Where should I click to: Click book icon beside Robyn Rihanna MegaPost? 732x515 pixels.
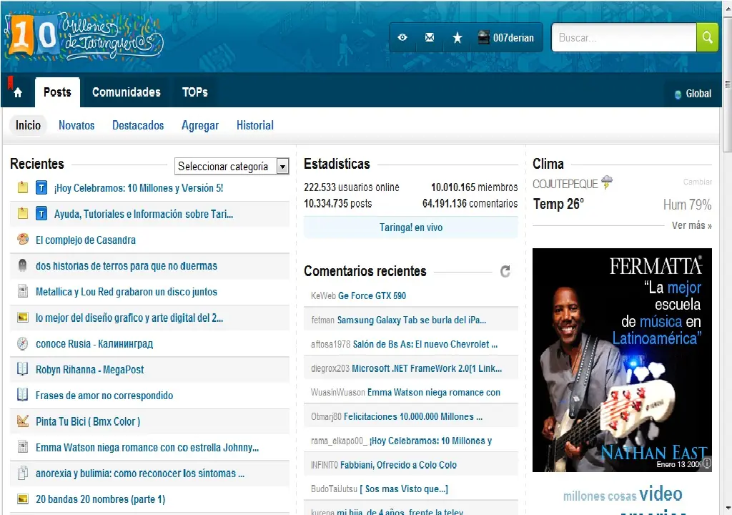(x=22, y=368)
